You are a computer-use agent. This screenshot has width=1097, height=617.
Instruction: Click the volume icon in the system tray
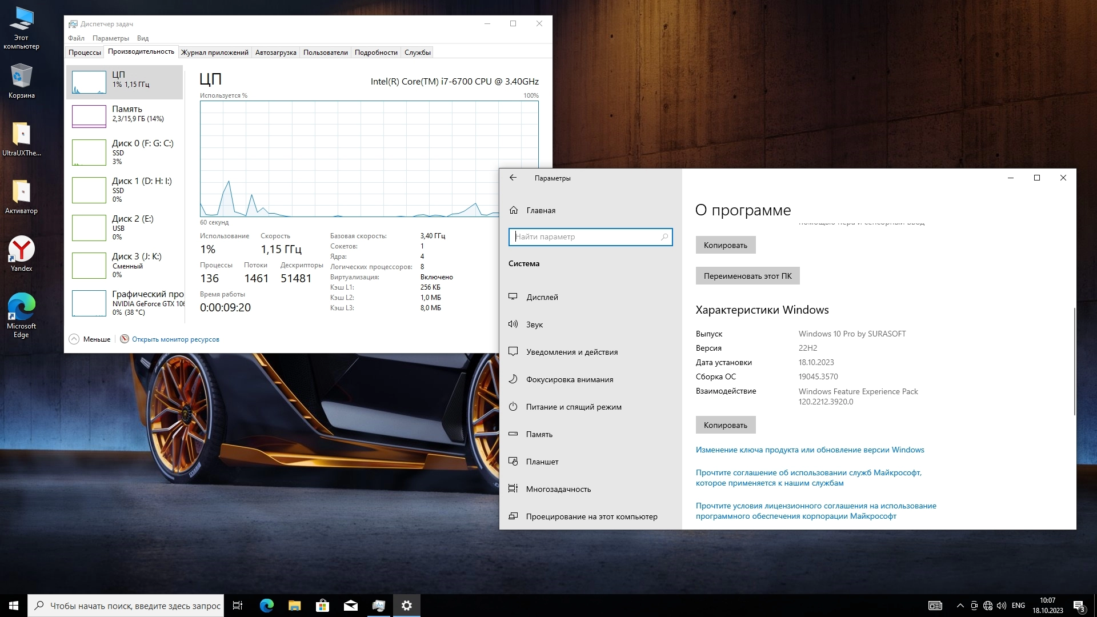[1002, 606]
